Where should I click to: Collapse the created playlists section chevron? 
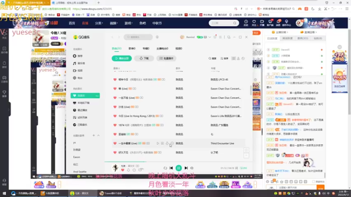(x=98, y=135)
